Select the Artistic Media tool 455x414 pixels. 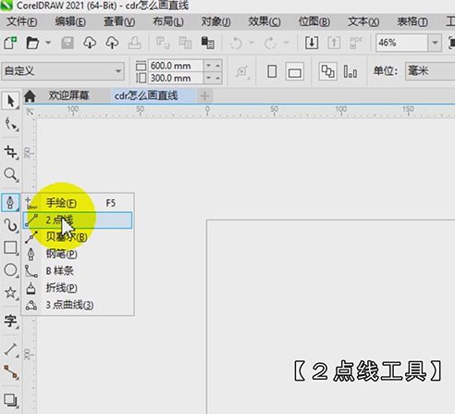(11, 225)
